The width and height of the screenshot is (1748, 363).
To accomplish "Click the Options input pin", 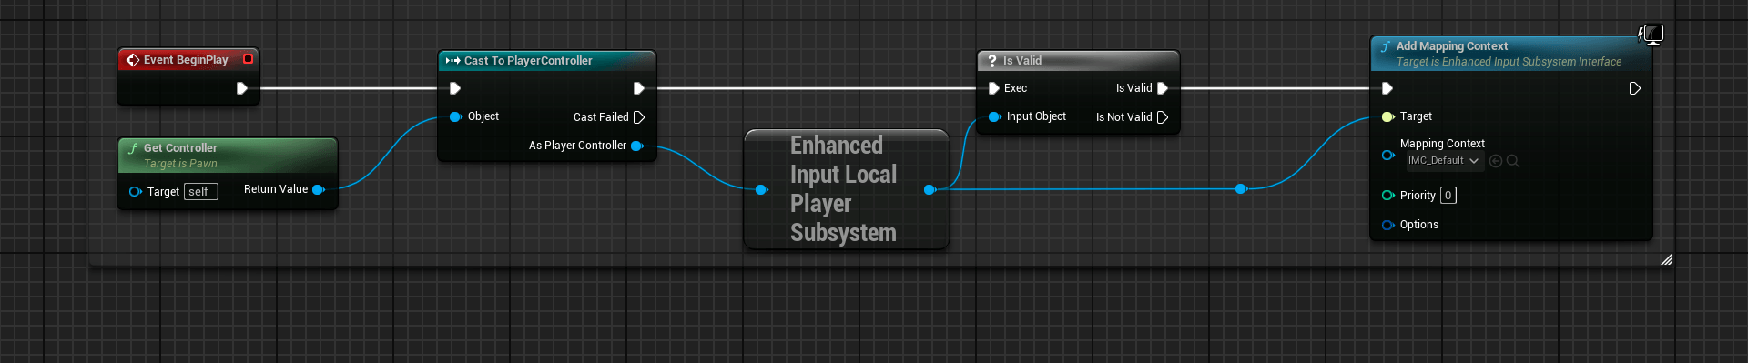I will (x=1387, y=225).
